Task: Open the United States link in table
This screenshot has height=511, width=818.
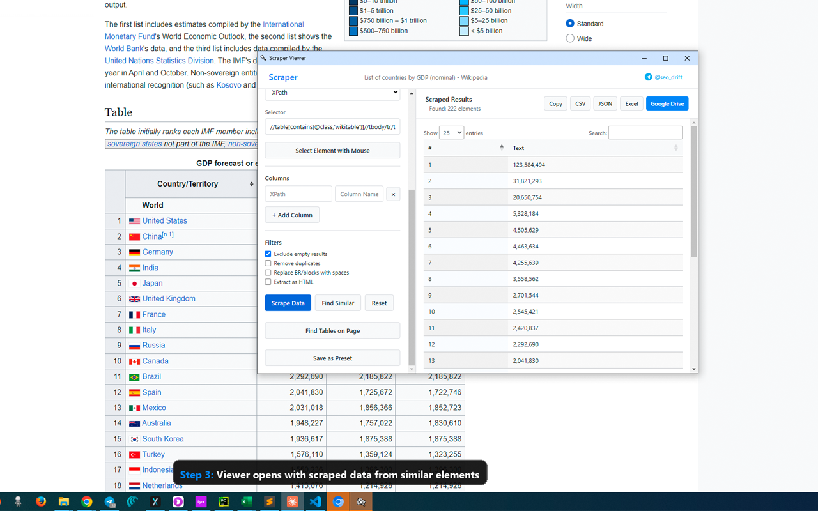Action: (x=164, y=221)
